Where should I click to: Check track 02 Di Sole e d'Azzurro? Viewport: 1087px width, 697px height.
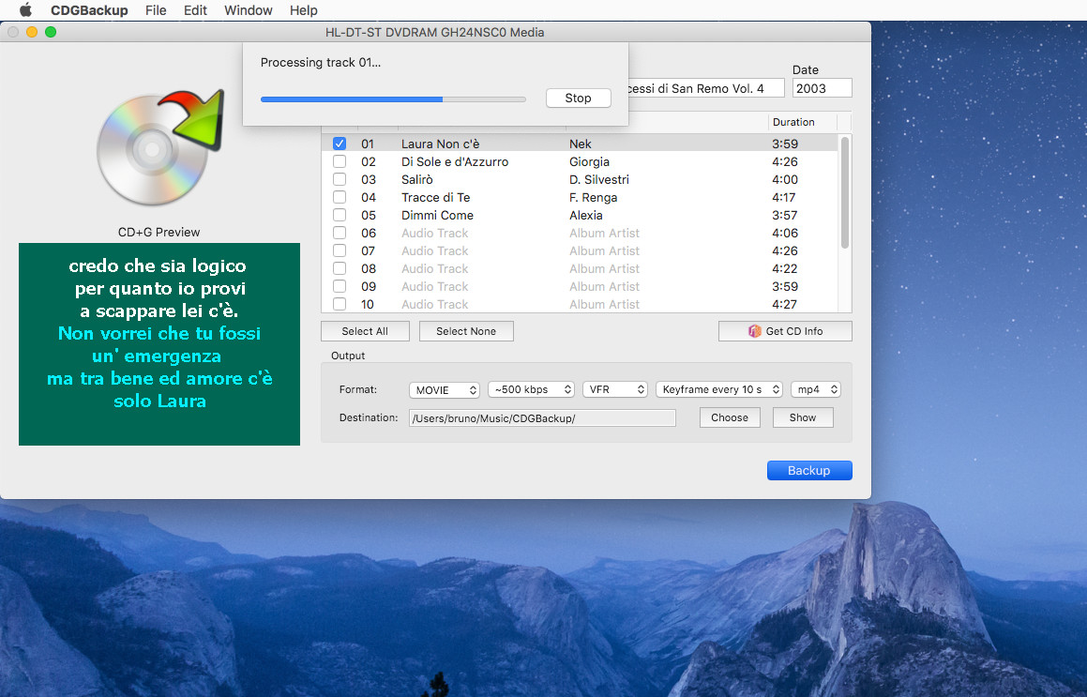pos(339,161)
